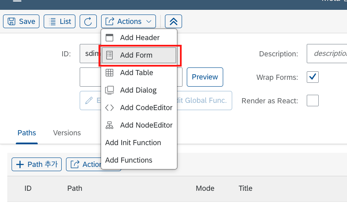Click the Add CodeEditor brackets icon
Image resolution: width=347 pixels, height=210 pixels.
109,108
